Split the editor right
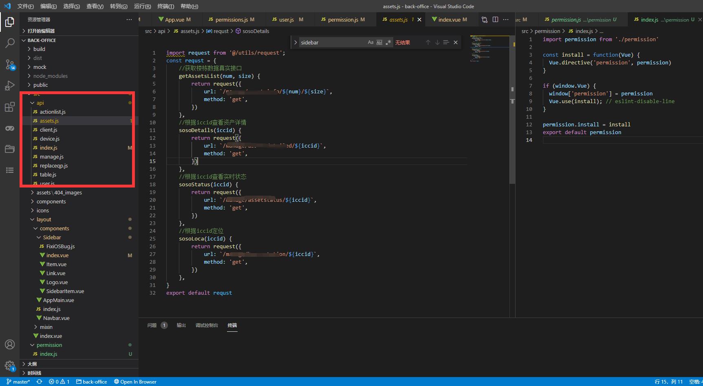Viewport: 703px width, 386px height. coord(495,20)
